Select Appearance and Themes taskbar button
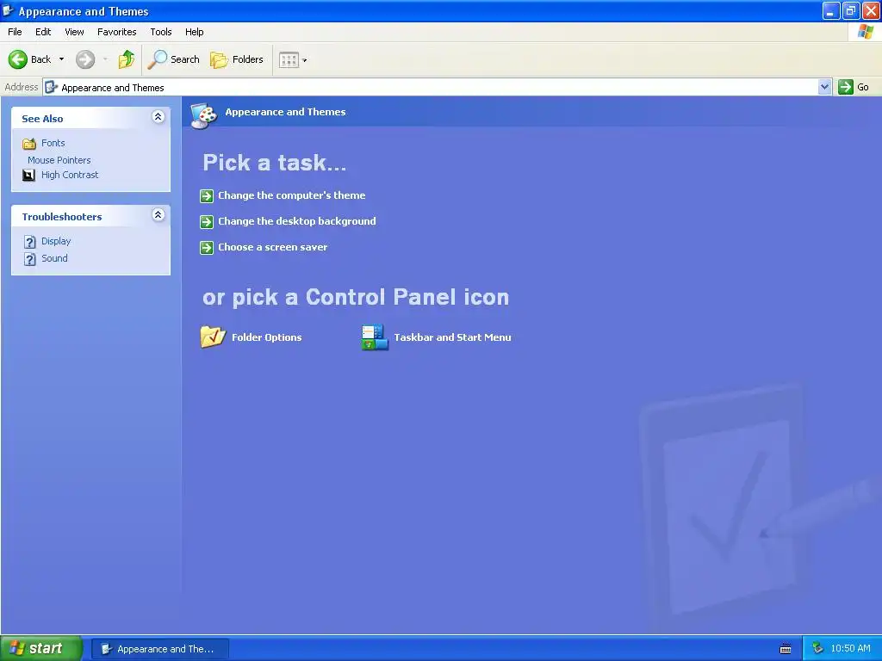The image size is (882, 661). [159, 649]
